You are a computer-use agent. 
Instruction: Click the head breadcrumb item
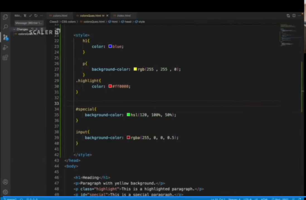[x=128, y=22]
